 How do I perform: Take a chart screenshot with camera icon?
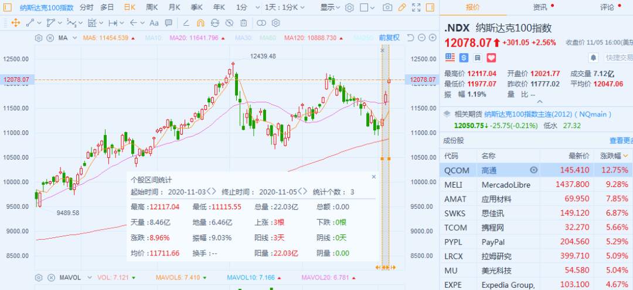387,7
